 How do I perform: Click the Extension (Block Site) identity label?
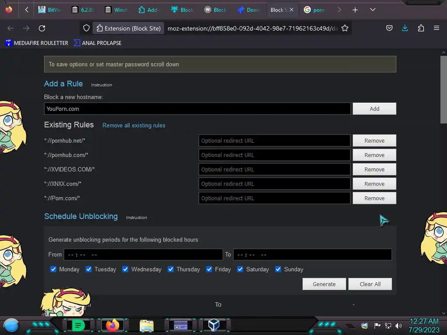[129, 28]
